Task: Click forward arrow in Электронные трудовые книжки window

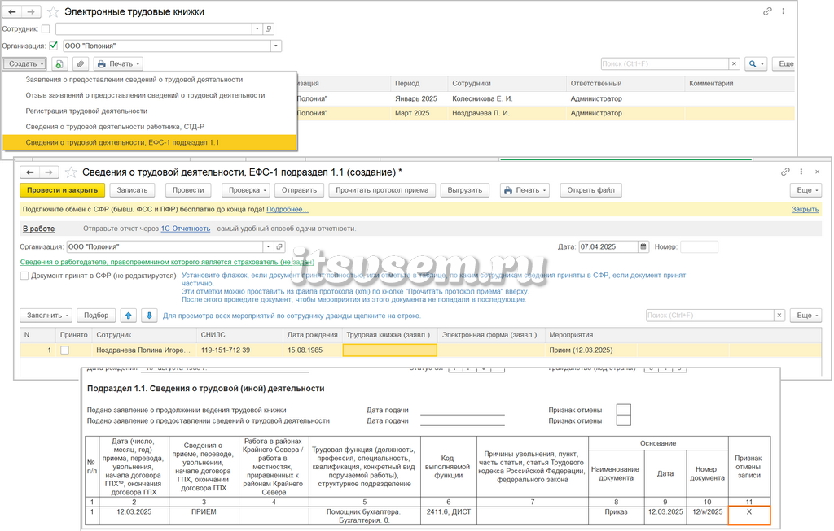Action: (31, 11)
